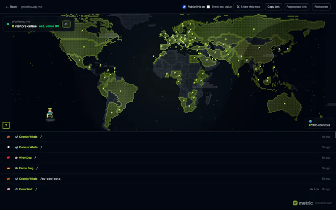
Task: Open the map in Fullscreen
Action: 321,7
